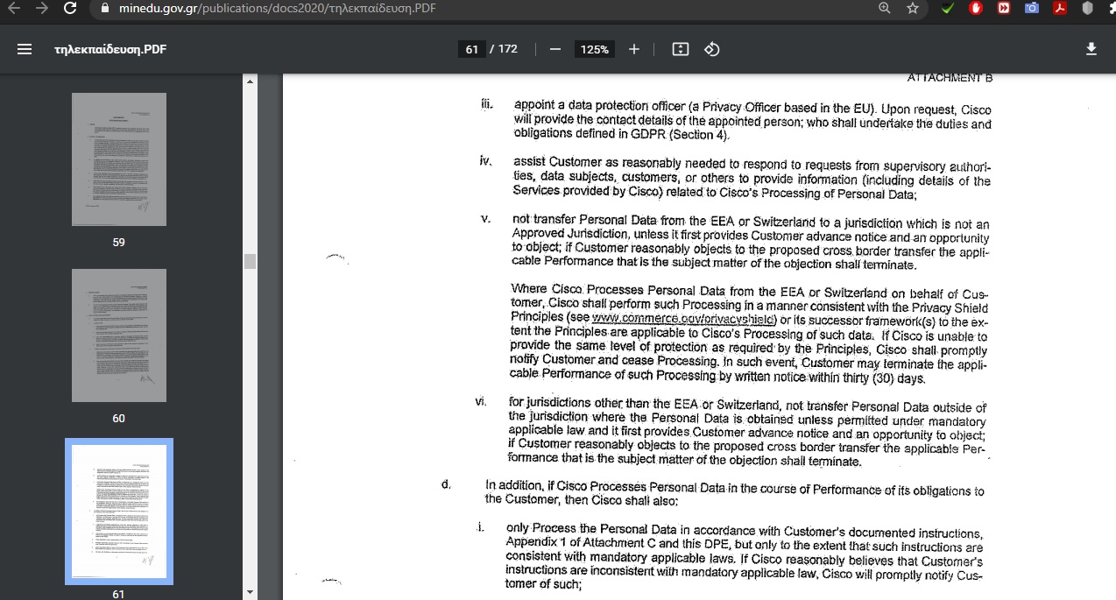Viewport: 1116px width, 600px height.
Task: Open the gray shield extension
Action: click(1088, 8)
